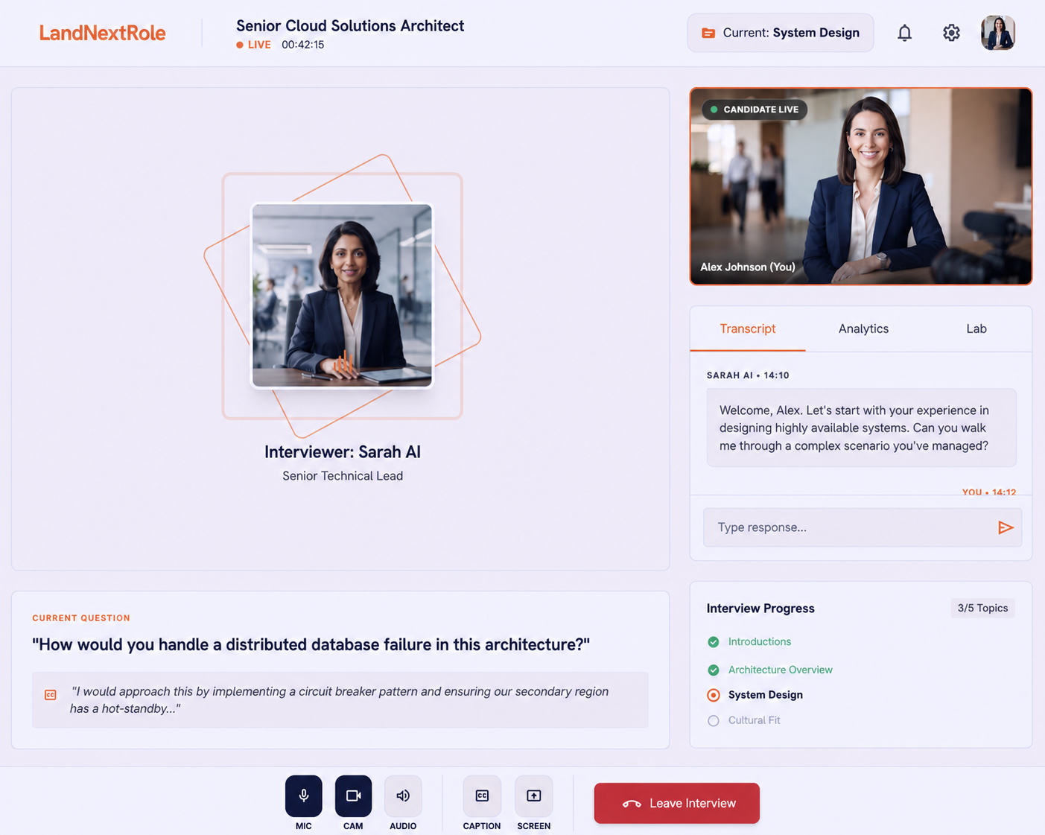This screenshot has width=1045, height=835.
Task: Click the Alex Johnson (You) name label
Action: point(748,267)
